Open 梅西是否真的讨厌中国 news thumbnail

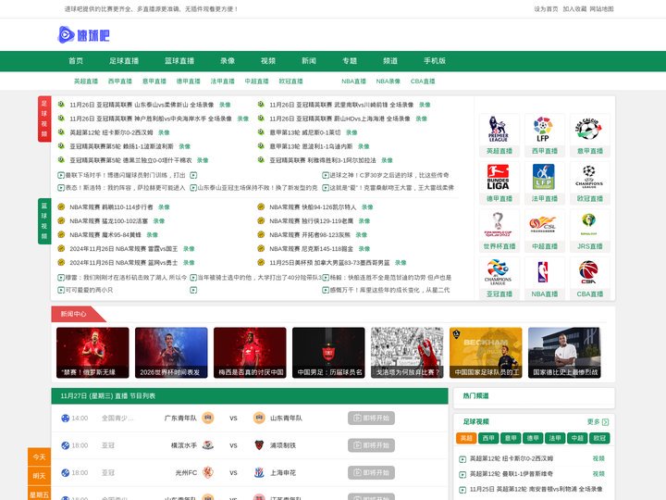point(250,353)
